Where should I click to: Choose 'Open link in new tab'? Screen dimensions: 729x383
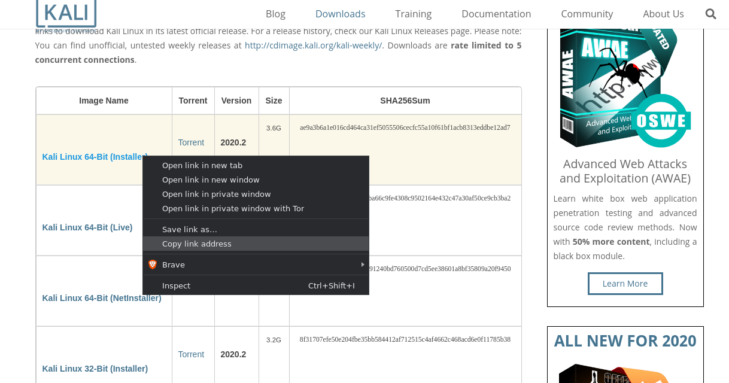pyautogui.click(x=256, y=165)
